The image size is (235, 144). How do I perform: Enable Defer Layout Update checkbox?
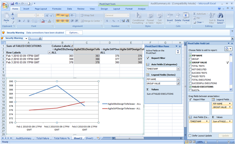tap(190, 136)
